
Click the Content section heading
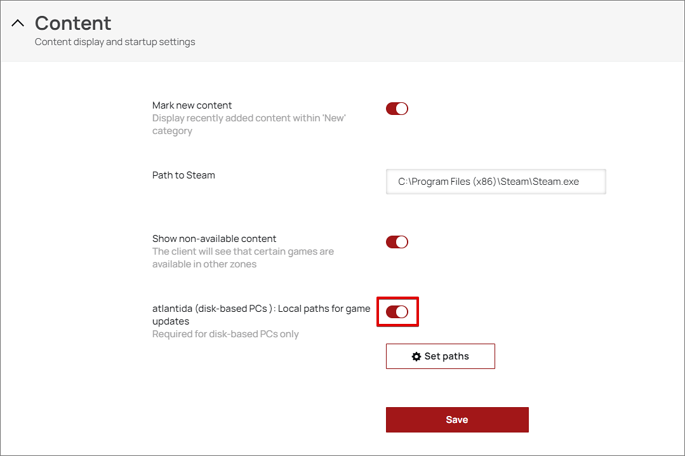click(73, 23)
